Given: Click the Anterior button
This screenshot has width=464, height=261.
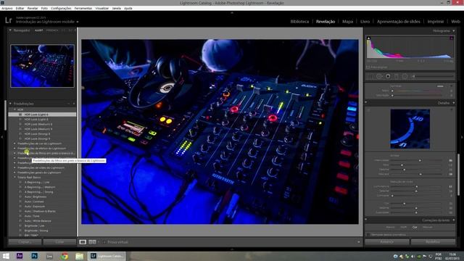Looking at the screenshot, I should [x=386, y=241].
